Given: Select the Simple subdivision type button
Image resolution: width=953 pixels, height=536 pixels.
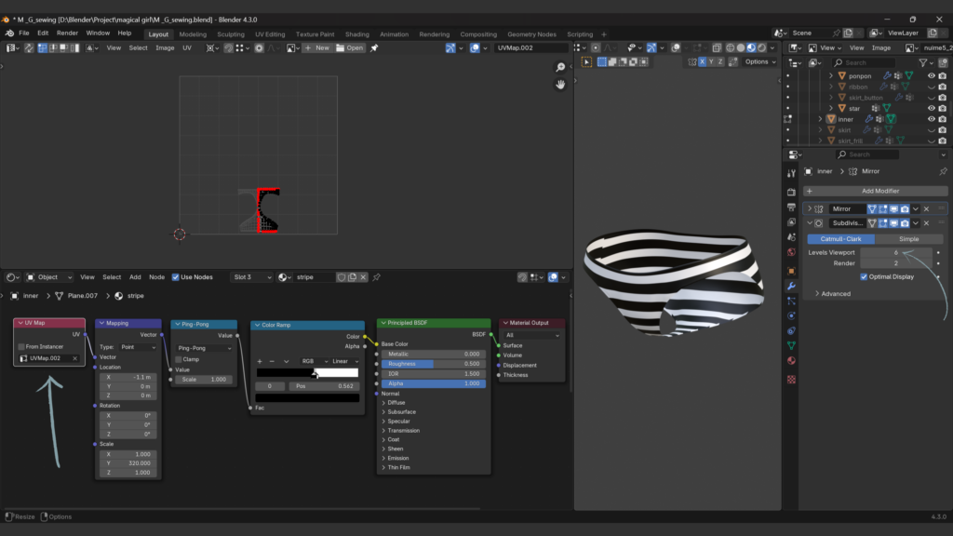Looking at the screenshot, I should pyautogui.click(x=907, y=239).
